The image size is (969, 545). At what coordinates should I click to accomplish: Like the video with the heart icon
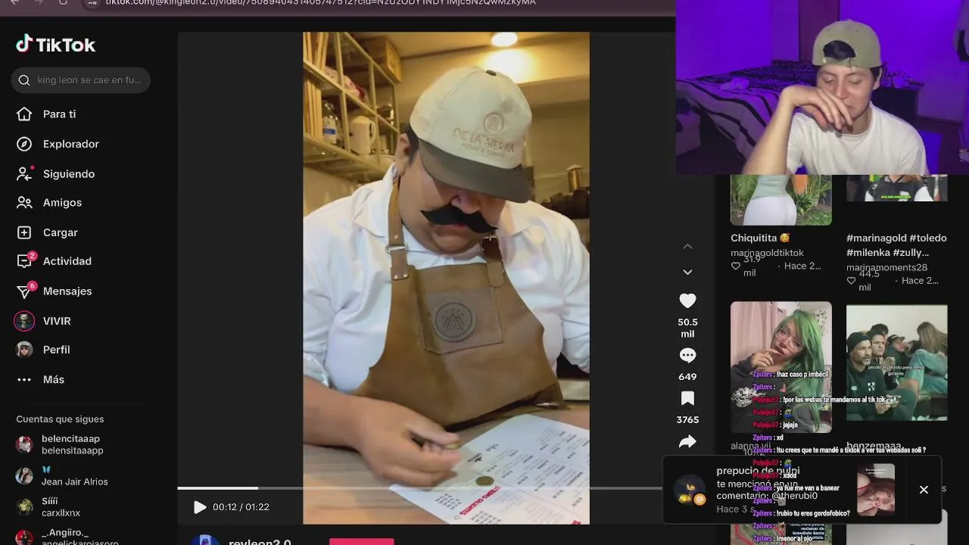(687, 301)
